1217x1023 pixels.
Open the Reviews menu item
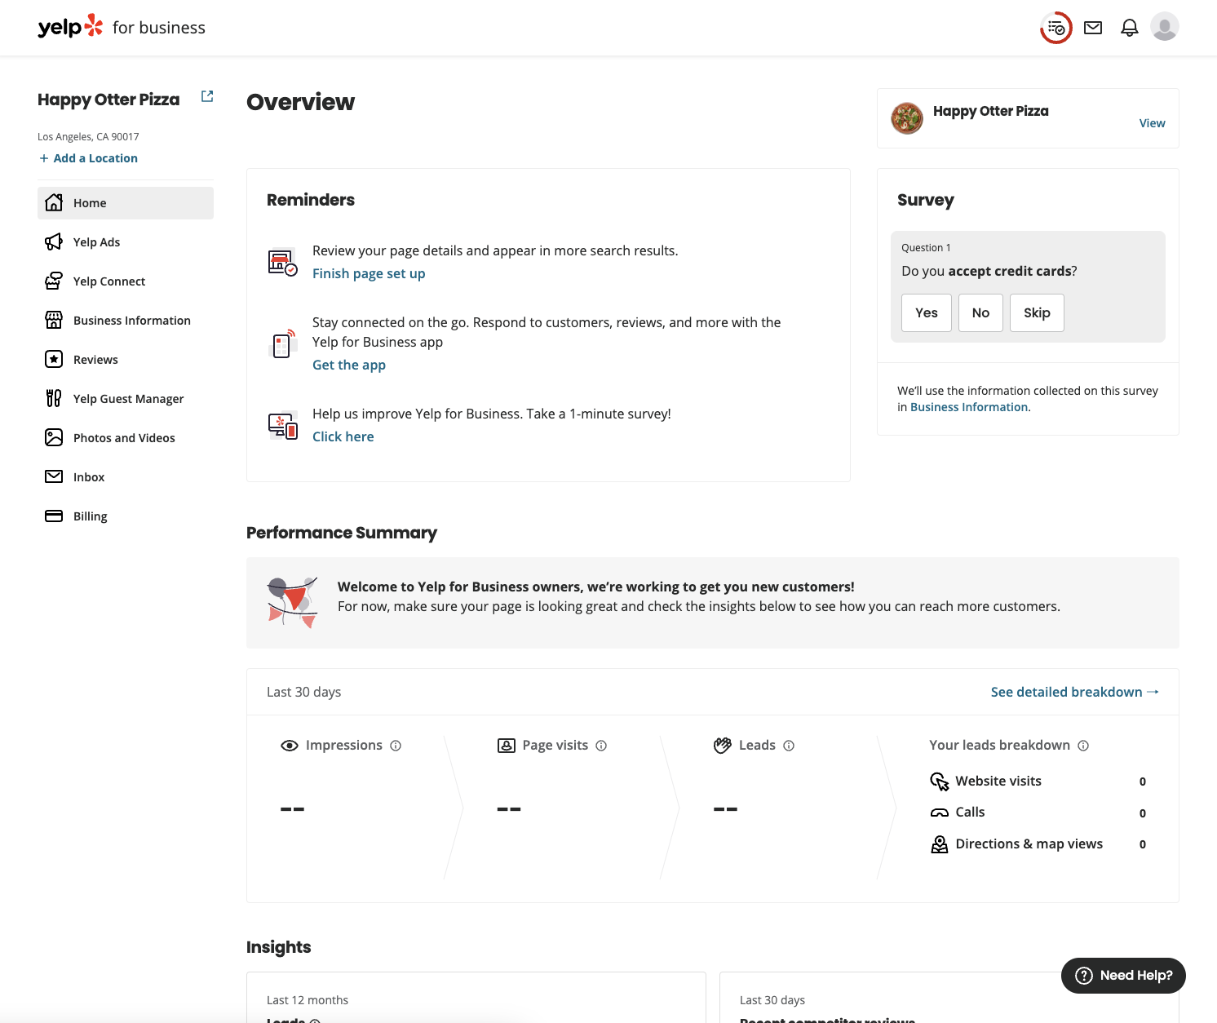(x=126, y=360)
